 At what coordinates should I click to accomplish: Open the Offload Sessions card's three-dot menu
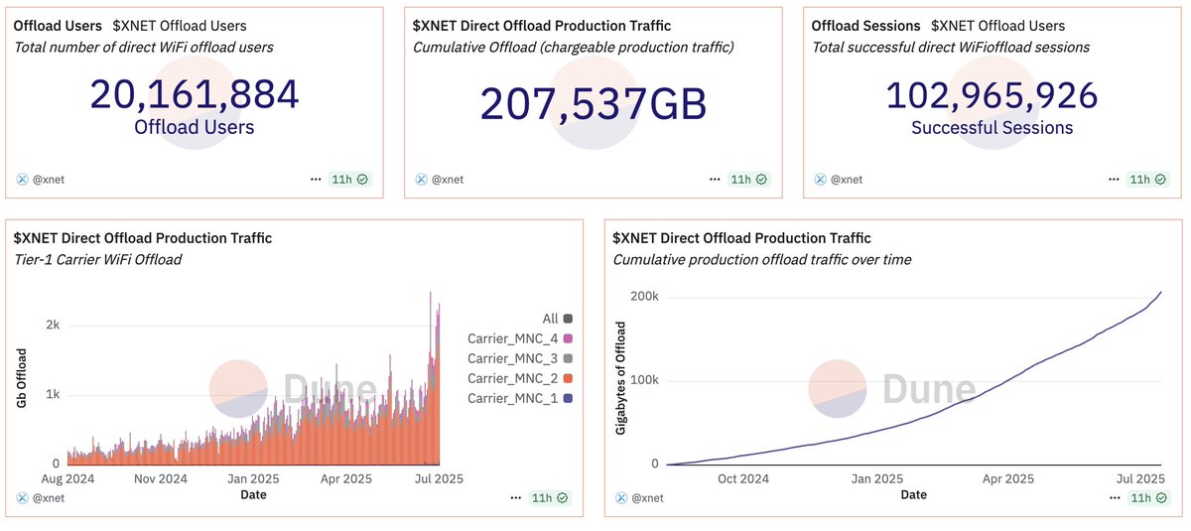[x=1114, y=180]
